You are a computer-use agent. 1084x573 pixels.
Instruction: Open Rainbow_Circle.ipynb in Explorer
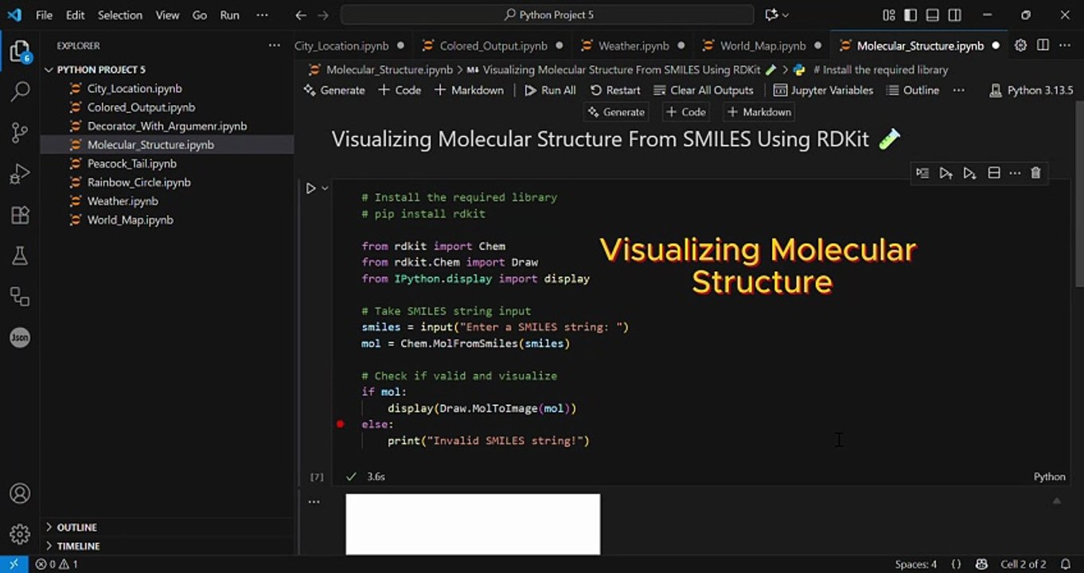tap(138, 182)
